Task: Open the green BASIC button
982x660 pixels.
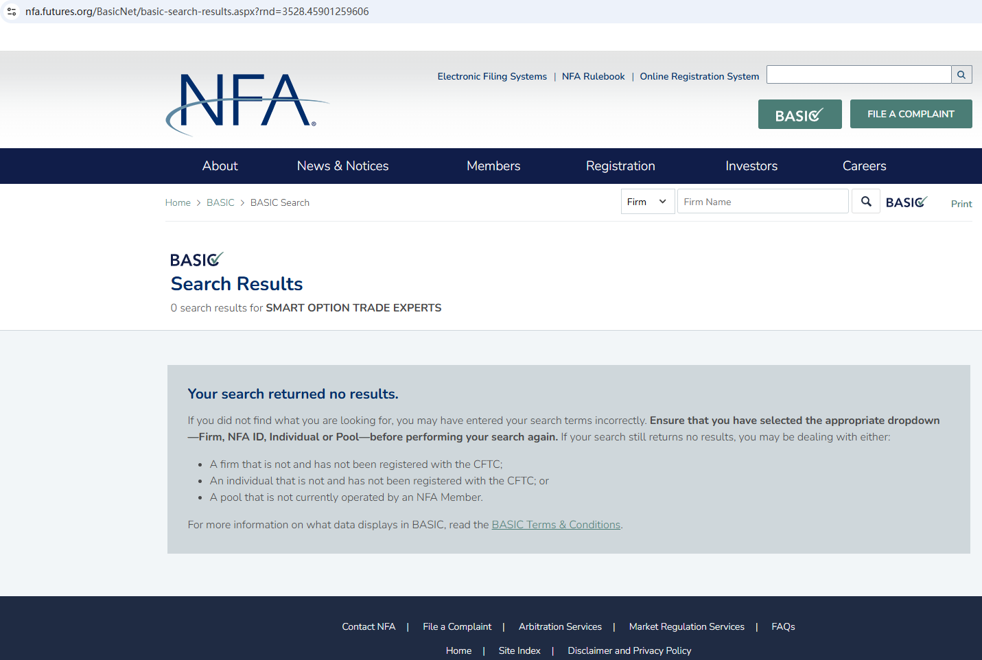Action: tap(799, 115)
